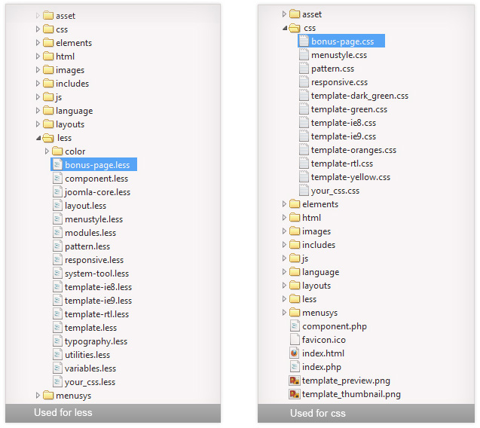This screenshot has width=480, height=428.
Task: Click the your_css.css file icon
Action: pyautogui.click(x=304, y=190)
